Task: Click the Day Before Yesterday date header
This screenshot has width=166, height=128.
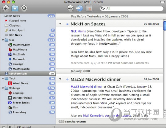Action: tap(99, 16)
